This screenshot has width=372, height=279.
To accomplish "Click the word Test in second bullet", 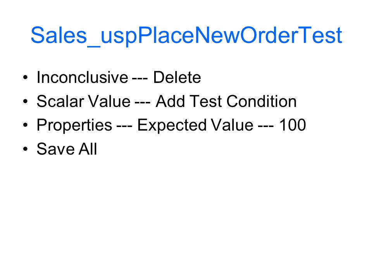I will coord(206,101).
